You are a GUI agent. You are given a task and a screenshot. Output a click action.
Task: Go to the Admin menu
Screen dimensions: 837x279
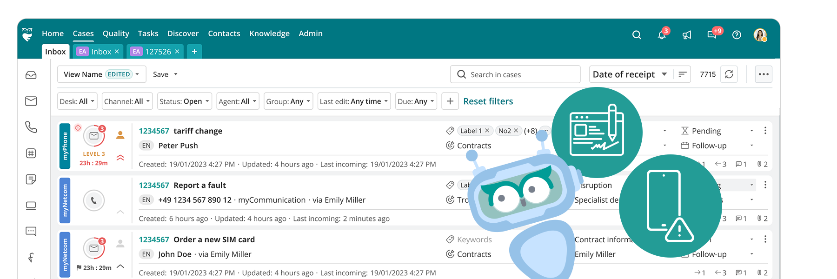(311, 33)
